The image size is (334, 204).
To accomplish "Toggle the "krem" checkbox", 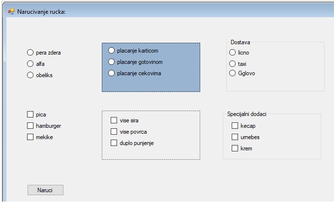I will click(235, 148).
